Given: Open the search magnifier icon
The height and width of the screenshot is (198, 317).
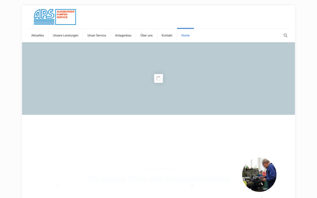Looking at the screenshot, I should tap(285, 35).
